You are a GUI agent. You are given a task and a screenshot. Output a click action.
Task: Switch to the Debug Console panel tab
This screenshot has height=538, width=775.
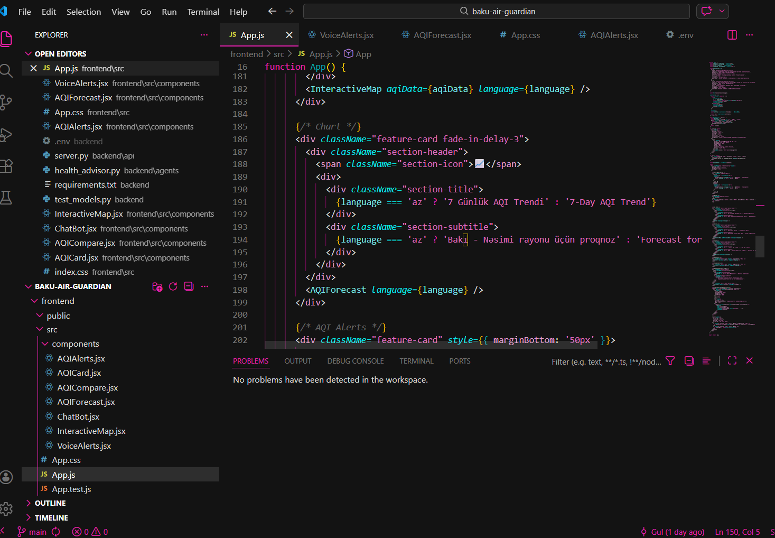(x=355, y=361)
